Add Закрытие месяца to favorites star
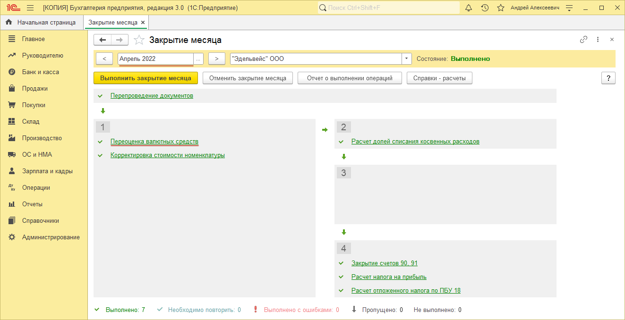The height and width of the screenshot is (320, 625). (x=139, y=40)
